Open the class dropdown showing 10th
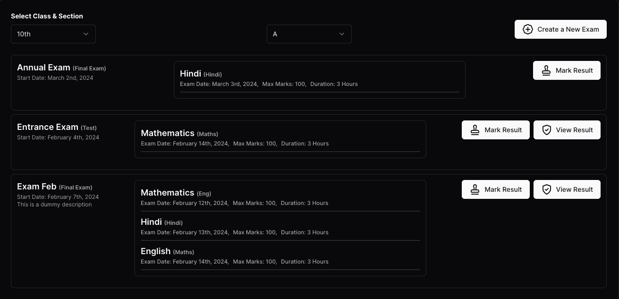The height and width of the screenshot is (299, 619). (53, 34)
